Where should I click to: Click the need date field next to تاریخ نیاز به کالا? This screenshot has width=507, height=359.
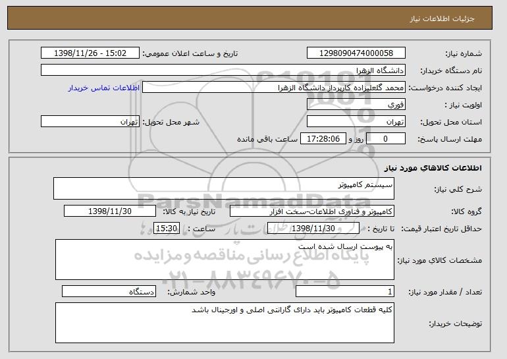[110, 211]
